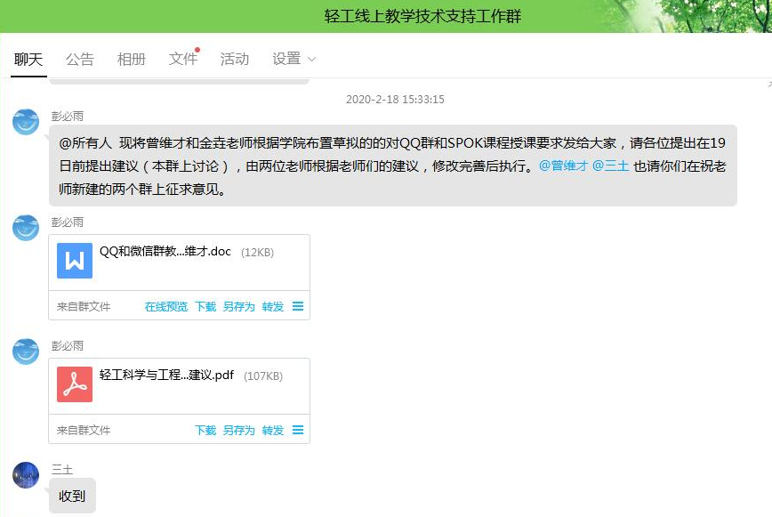Click 在线预览 for the doc file
This screenshot has width=772, height=517.
[166, 306]
